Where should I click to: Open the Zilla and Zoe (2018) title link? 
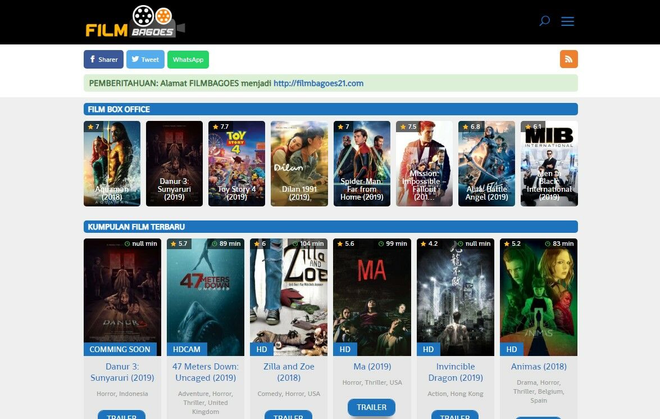tap(289, 372)
